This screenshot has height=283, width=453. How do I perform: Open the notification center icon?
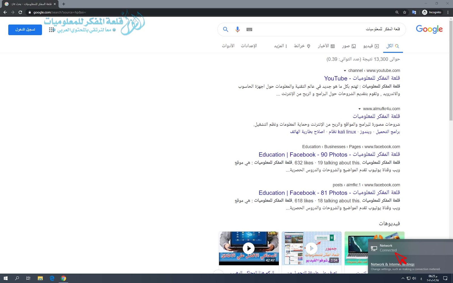click(x=445, y=278)
